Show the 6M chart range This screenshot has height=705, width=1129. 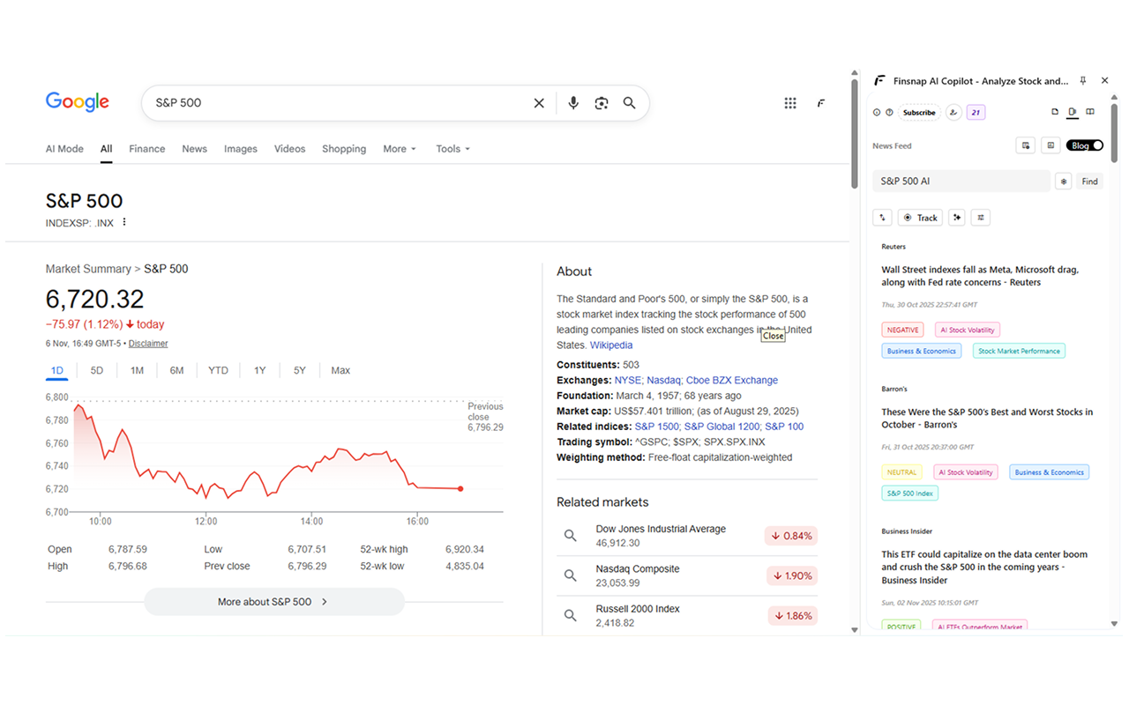176,370
